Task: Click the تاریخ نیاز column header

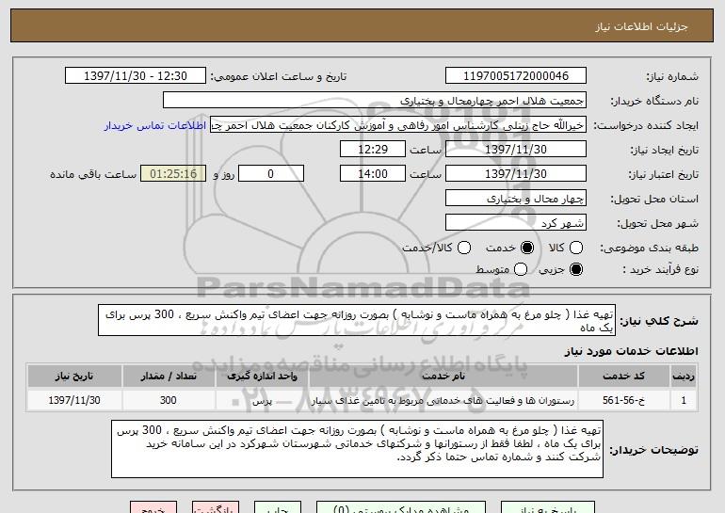Action: pyautogui.click(x=74, y=376)
